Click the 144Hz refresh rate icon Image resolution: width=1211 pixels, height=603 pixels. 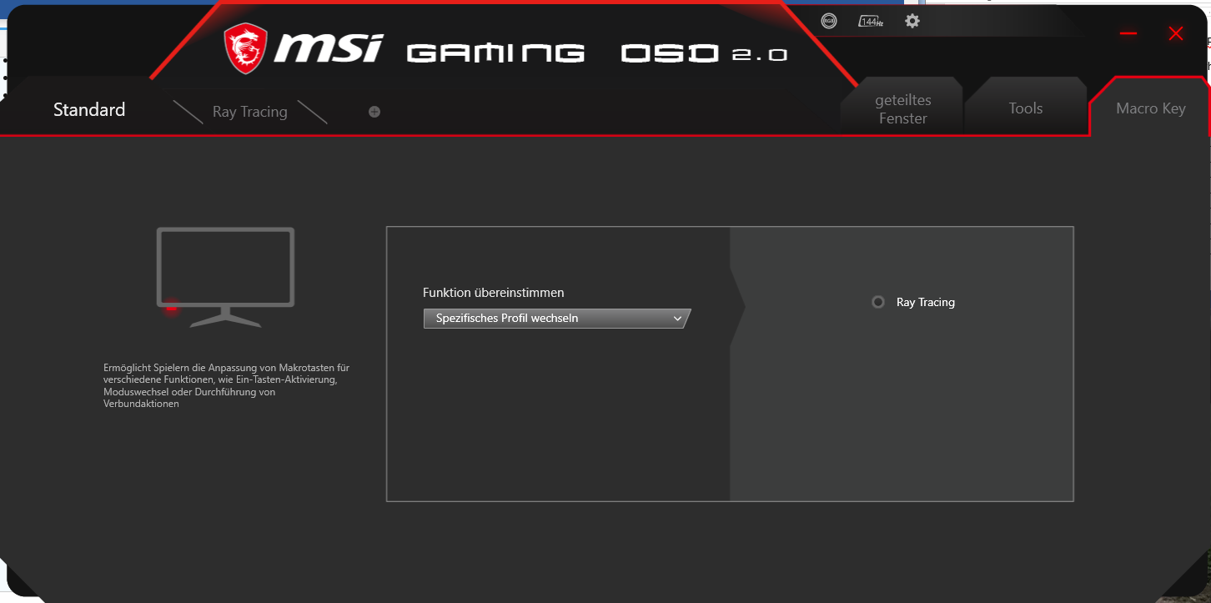click(871, 22)
